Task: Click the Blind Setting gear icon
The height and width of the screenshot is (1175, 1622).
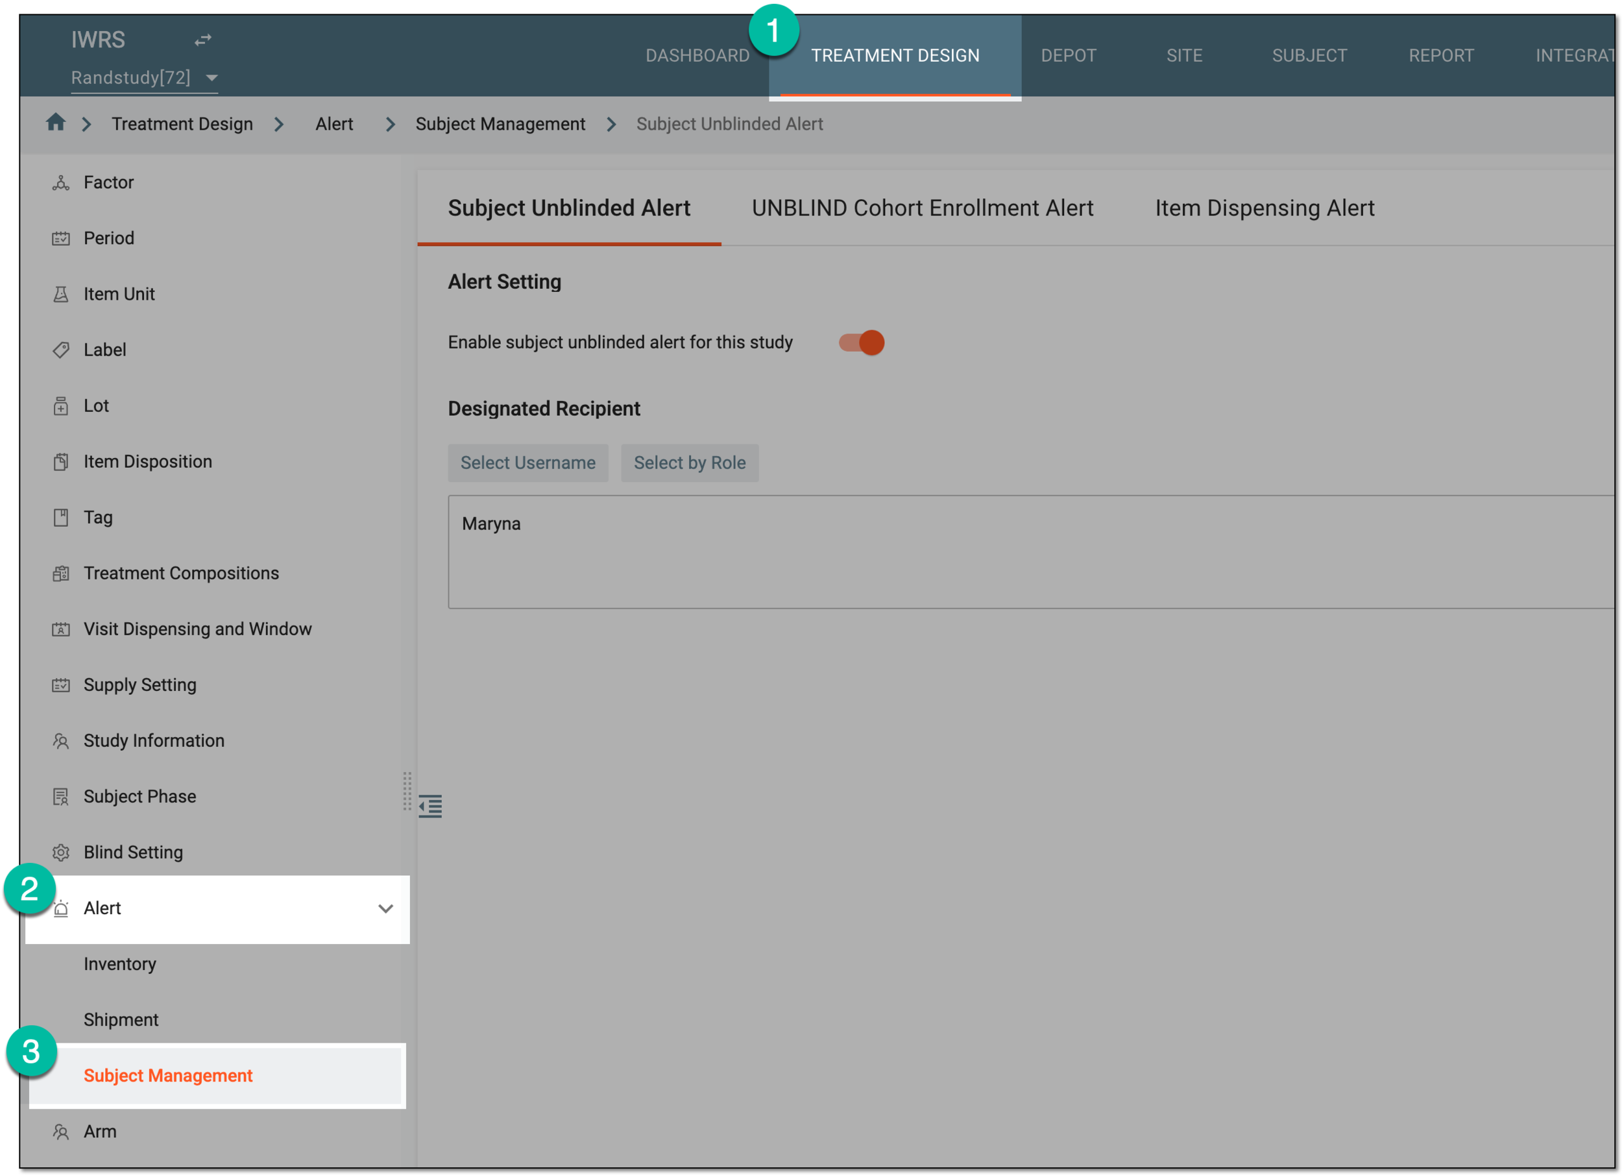Action: (x=61, y=853)
